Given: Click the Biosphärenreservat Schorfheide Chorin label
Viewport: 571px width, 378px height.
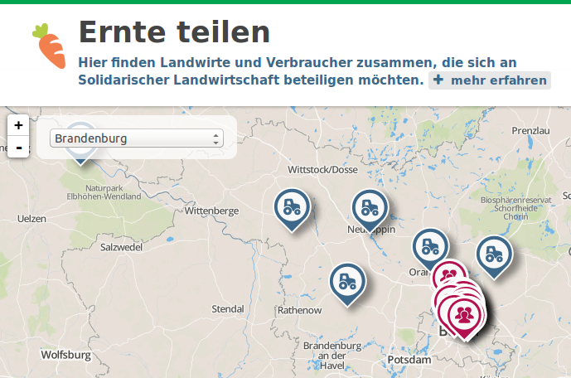Looking at the screenshot, I should [515, 208].
